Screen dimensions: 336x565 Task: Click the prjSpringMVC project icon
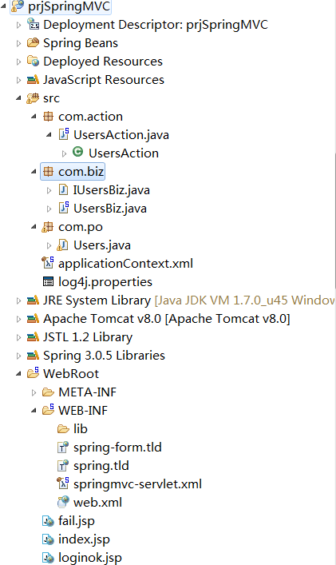(x=18, y=6)
